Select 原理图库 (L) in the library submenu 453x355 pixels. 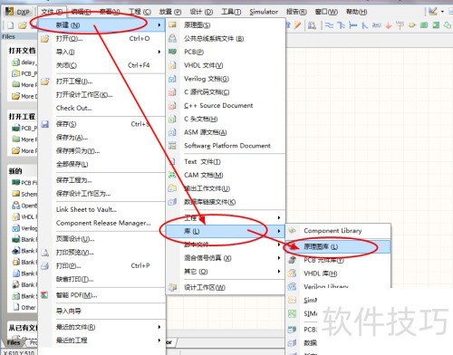[x=338, y=246]
